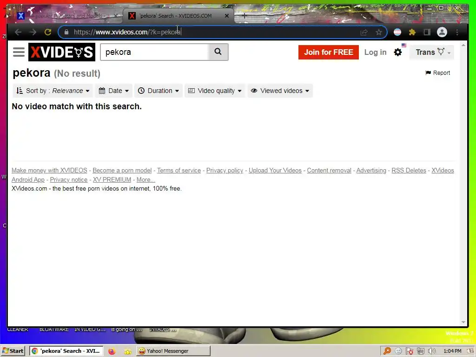
Task: Expand the Video quality dropdown
Action: click(215, 91)
